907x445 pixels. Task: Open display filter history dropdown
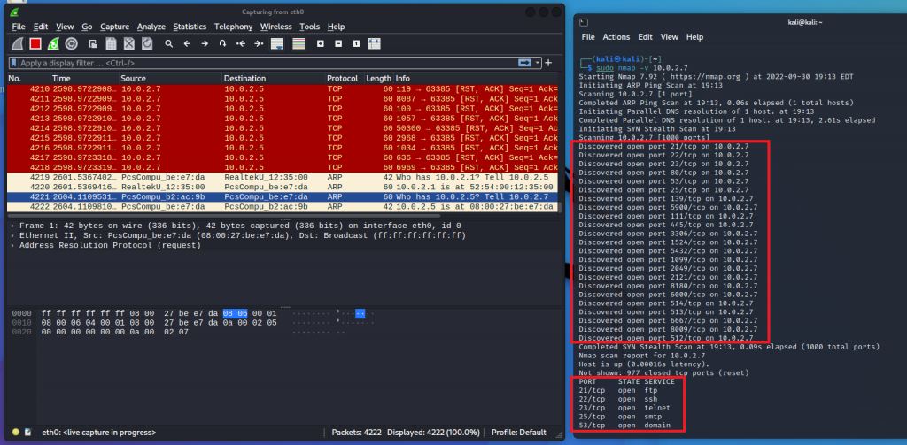pos(538,63)
